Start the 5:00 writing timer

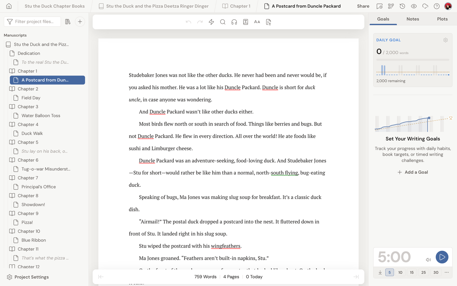point(442,257)
